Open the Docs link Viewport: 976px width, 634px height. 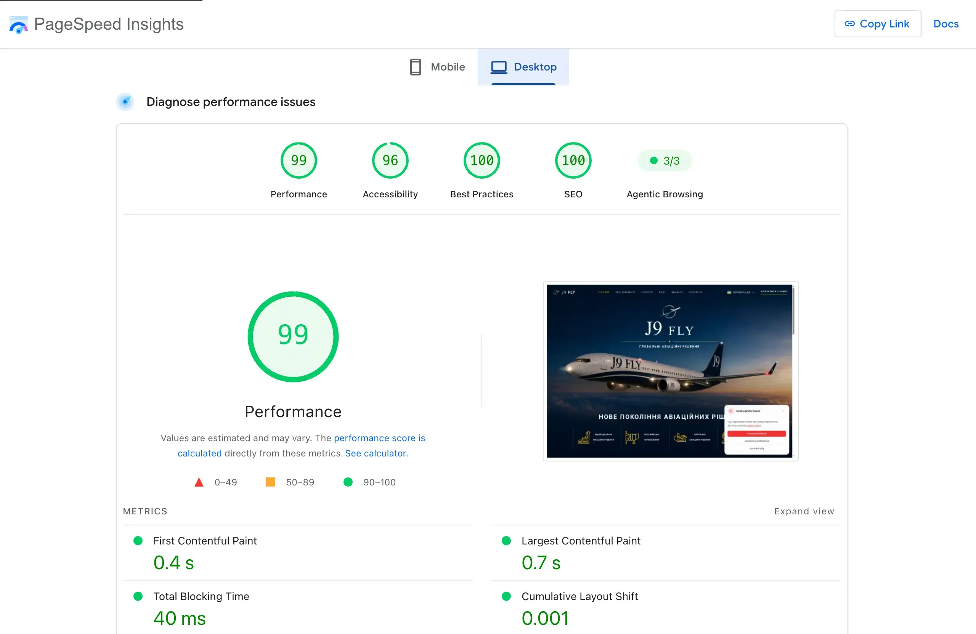945,24
